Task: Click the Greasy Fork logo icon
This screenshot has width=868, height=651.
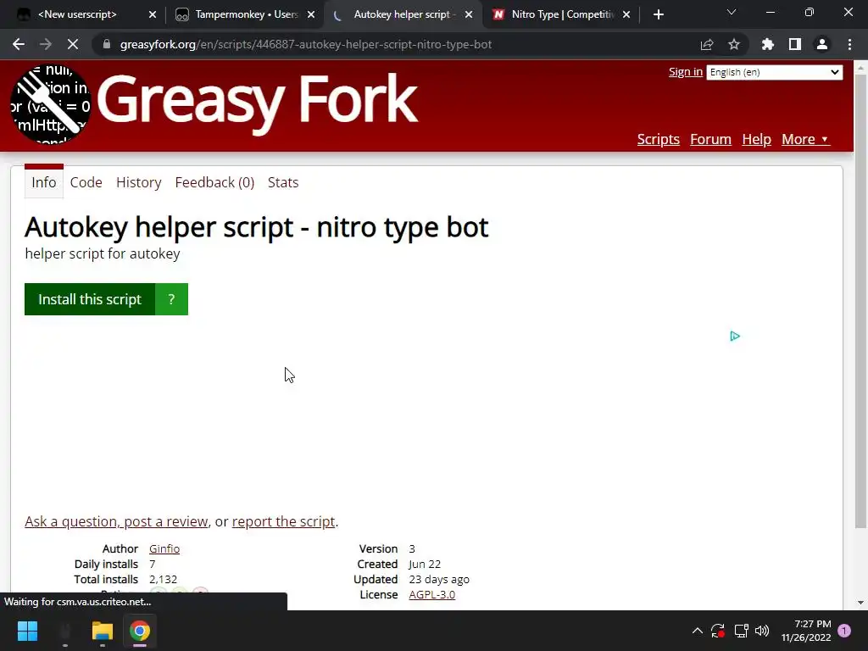Action: coord(50,104)
